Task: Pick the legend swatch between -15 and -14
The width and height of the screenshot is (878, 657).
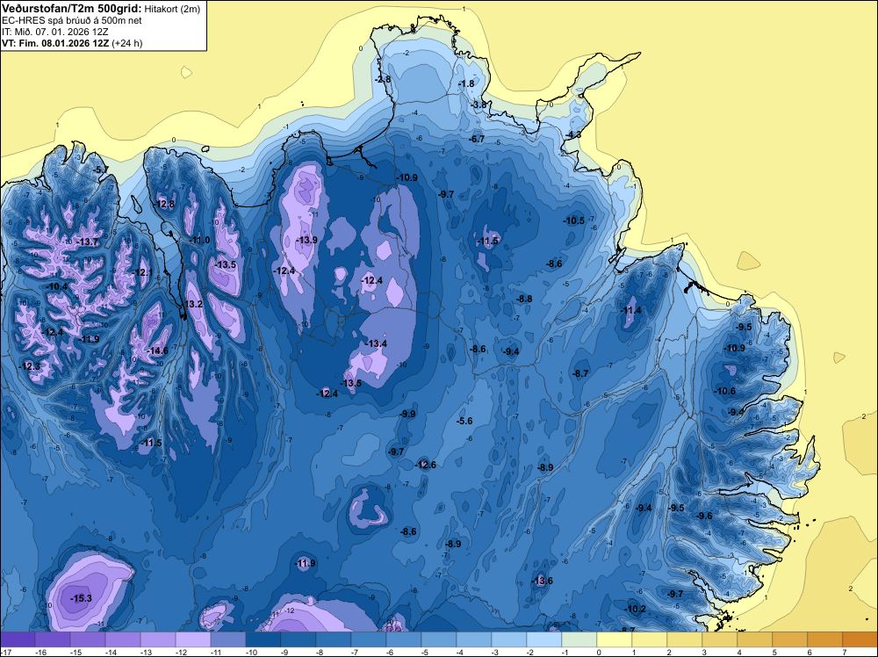Action: pos(87,639)
